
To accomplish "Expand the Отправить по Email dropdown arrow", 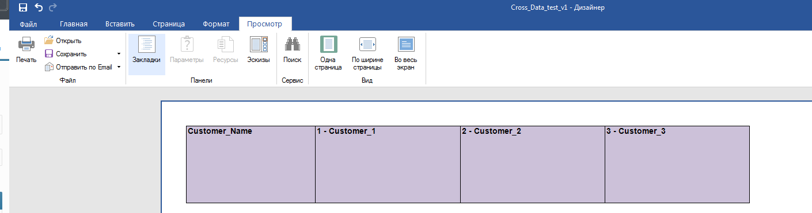I will point(119,67).
